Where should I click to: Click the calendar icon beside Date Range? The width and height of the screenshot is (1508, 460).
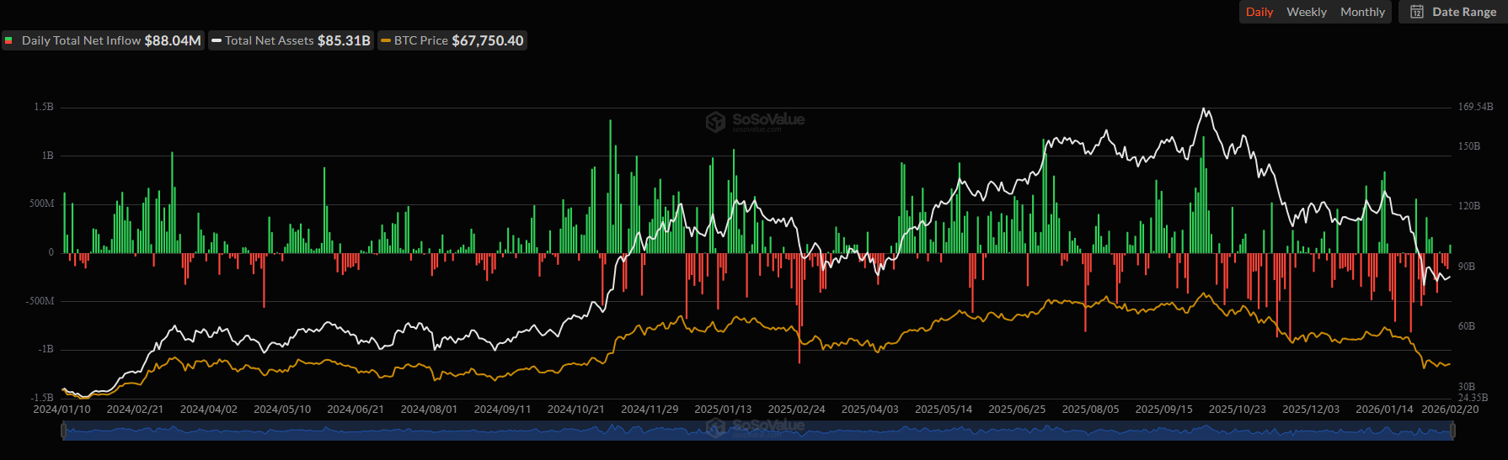tap(1417, 12)
